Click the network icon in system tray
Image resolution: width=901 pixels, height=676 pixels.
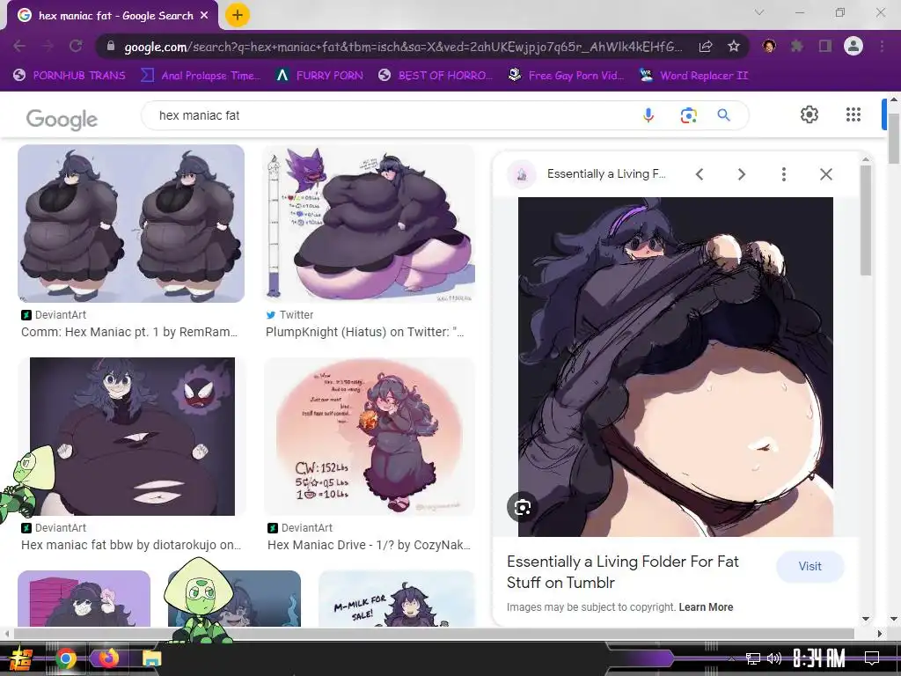pyautogui.click(x=752, y=658)
